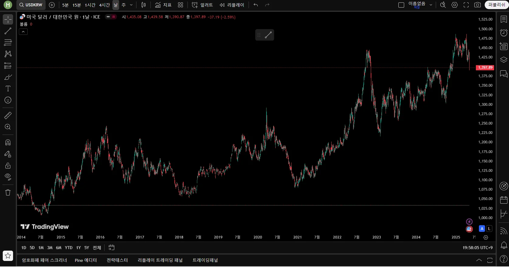This screenshot has width=509, height=267.
Task: Click the USDKRW symbol search field
Action: point(31,5)
